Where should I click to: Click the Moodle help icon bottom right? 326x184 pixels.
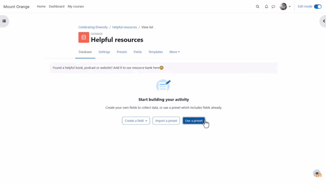coord(317,174)
